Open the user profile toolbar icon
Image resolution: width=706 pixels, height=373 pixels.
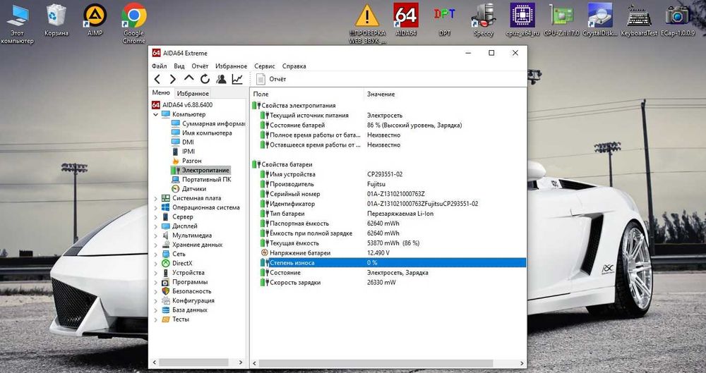221,79
